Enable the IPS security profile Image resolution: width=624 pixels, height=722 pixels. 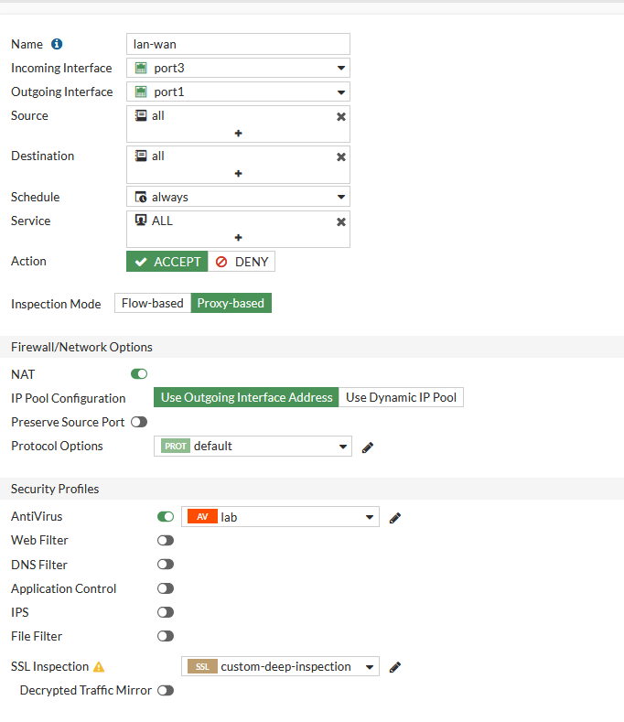(x=166, y=612)
